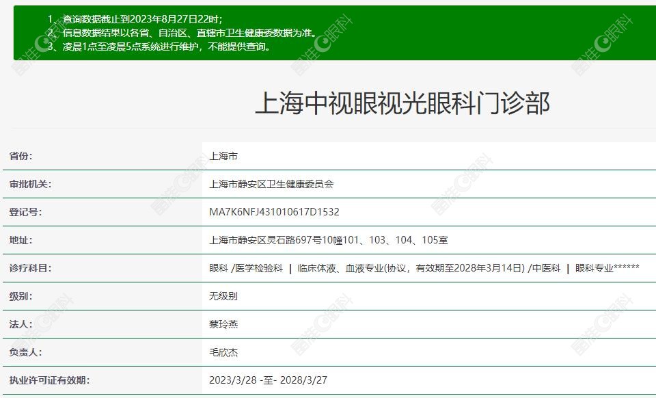Select the 法人 label

[20, 324]
